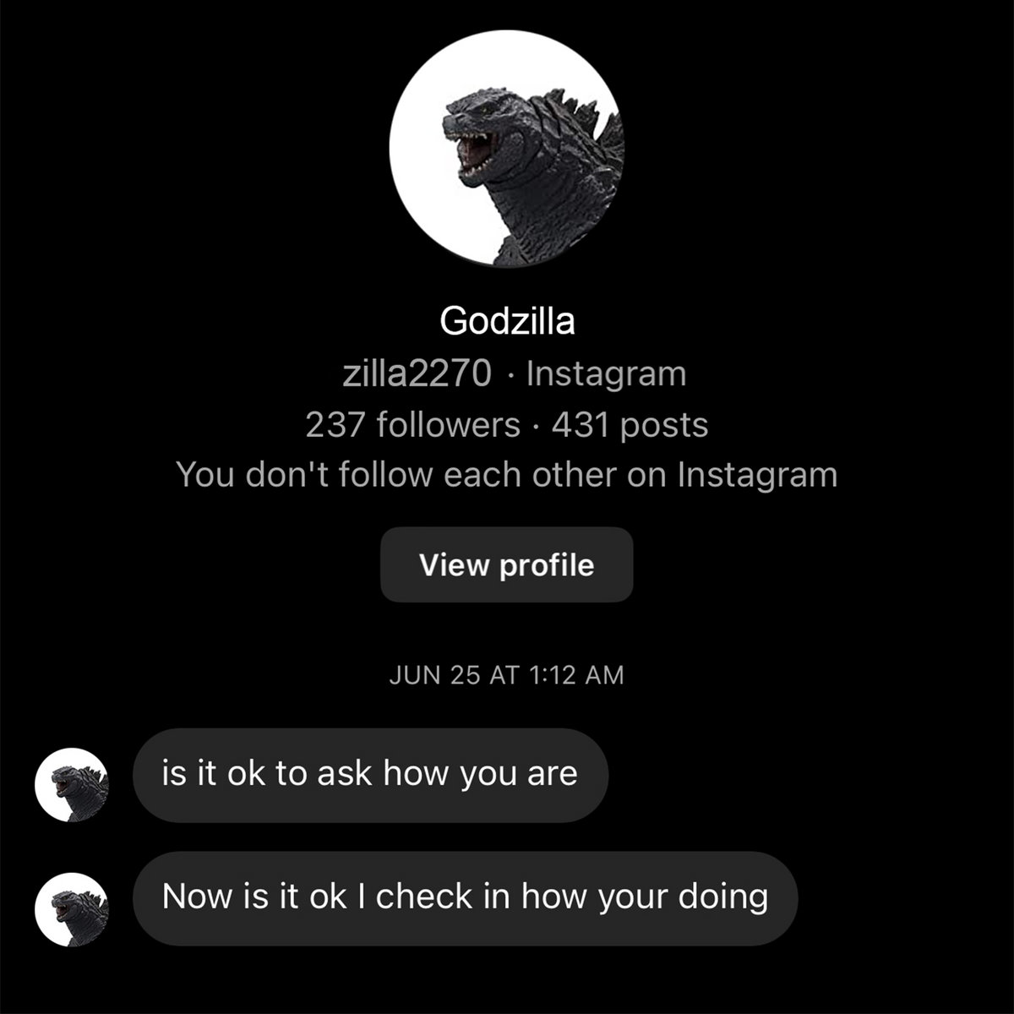Image resolution: width=1014 pixels, height=1014 pixels.
Task: Tap the JUN 25 AT 1:12 AM timestamp
Action: pos(507,675)
